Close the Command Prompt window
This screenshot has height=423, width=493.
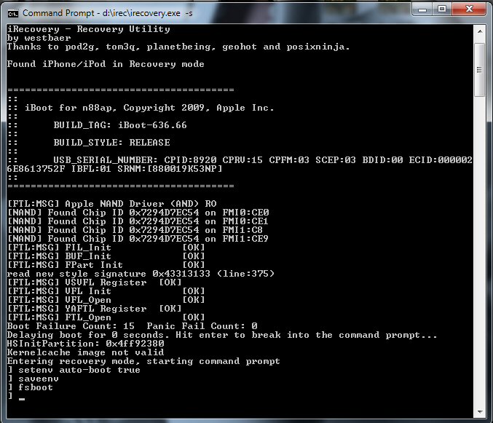tap(469, 9)
